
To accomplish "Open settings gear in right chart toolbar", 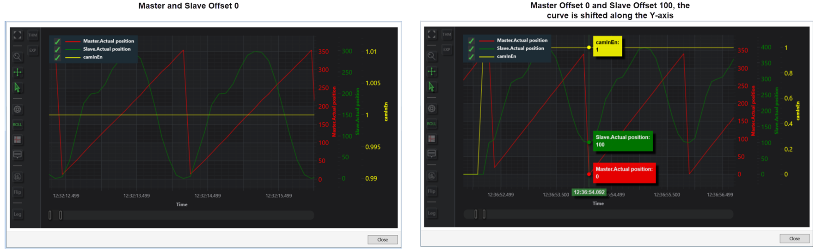I will click(431, 109).
